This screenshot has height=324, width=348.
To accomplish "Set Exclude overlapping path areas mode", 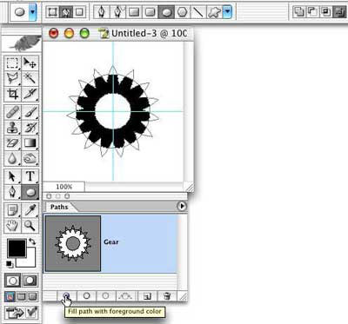I will (339, 12).
